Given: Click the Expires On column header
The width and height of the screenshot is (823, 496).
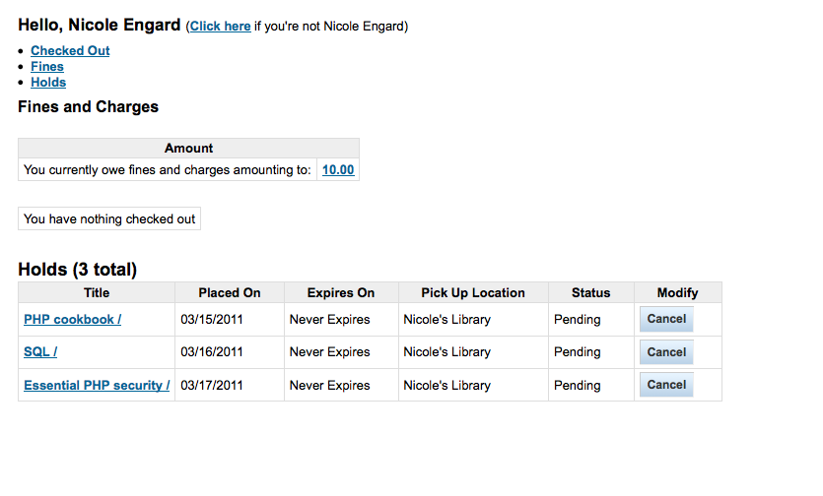Looking at the screenshot, I should (341, 293).
